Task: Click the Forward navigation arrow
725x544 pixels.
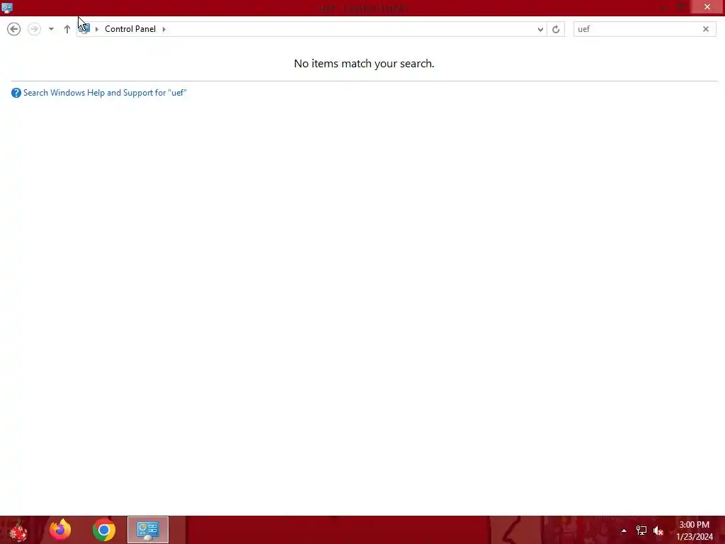Action: 34,28
